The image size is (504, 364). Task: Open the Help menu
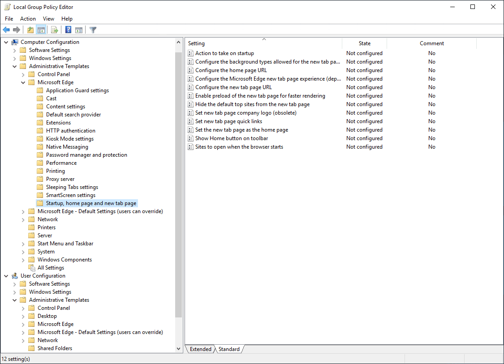tap(67, 19)
